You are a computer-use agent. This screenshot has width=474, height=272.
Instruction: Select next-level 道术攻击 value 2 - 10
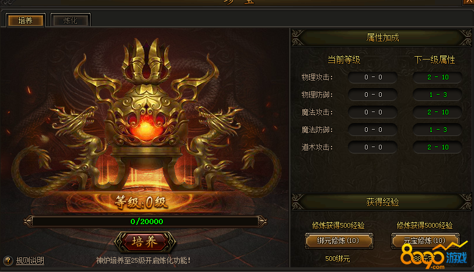tap(437, 148)
